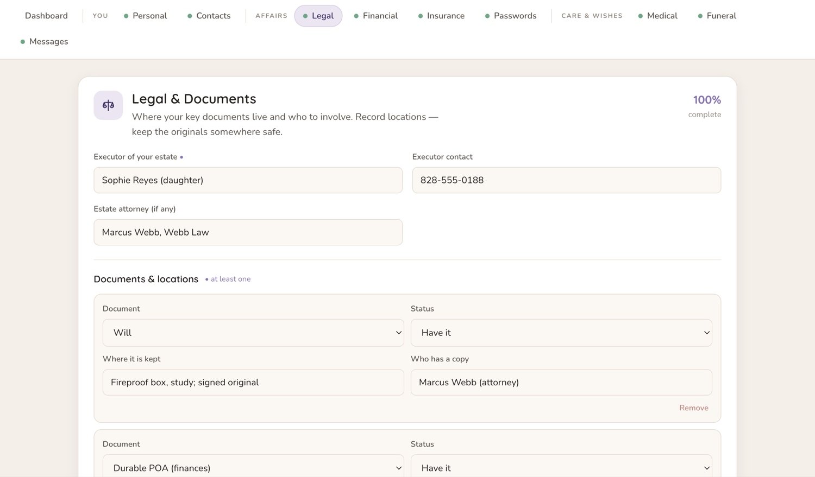
Task: Open the Funeral tab
Action: (717, 16)
